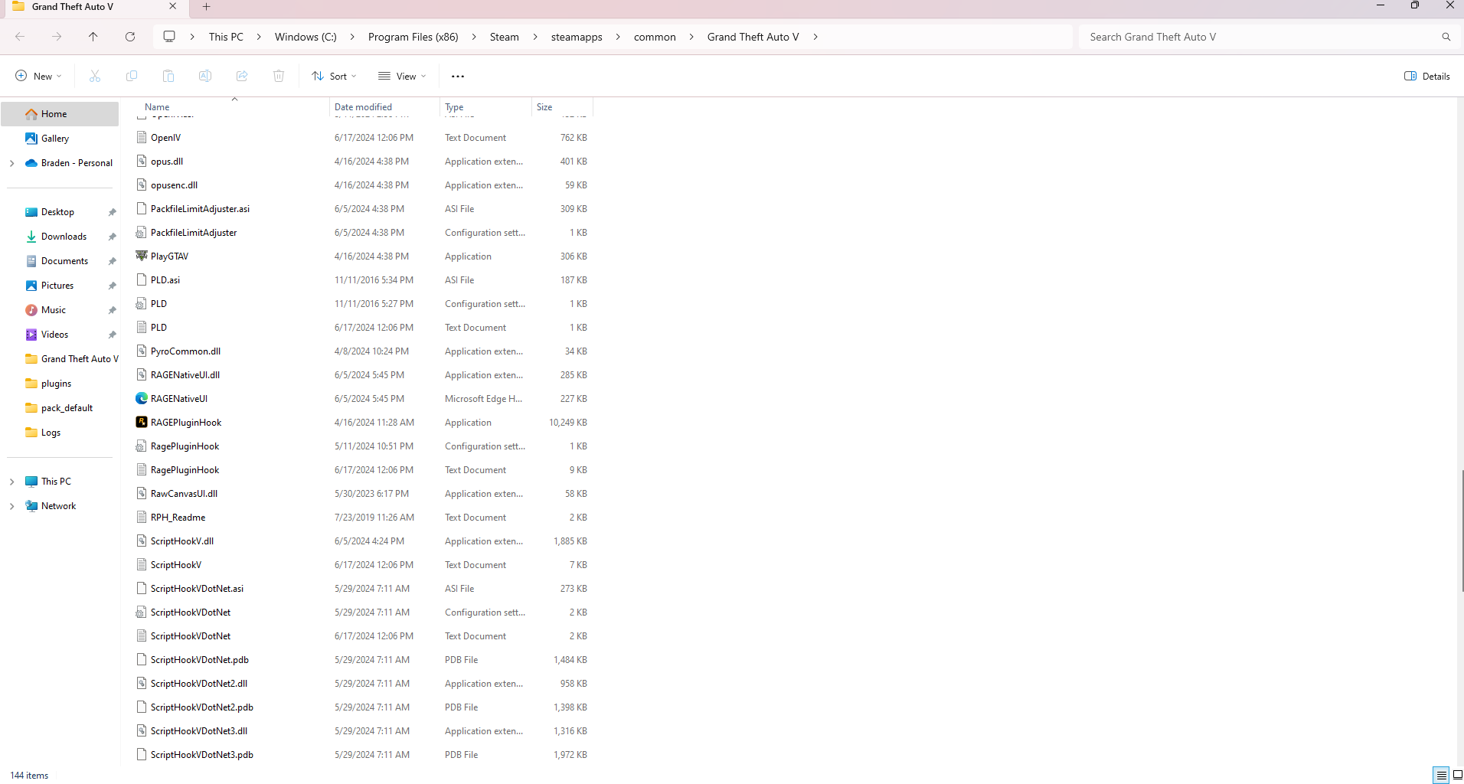1464x784 pixels.
Task: Toggle the Details pane button
Action: (x=1427, y=76)
